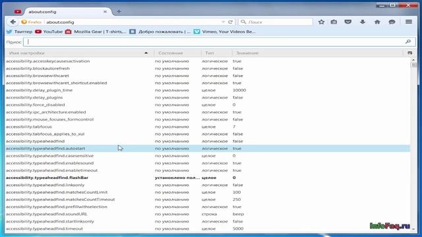422x237 pixels.
Task: Open the downloads arrow icon
Action: [x=363, y=22]
